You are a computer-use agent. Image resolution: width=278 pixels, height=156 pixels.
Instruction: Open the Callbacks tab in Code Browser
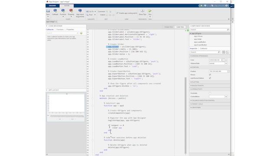(x=50, y=29)
